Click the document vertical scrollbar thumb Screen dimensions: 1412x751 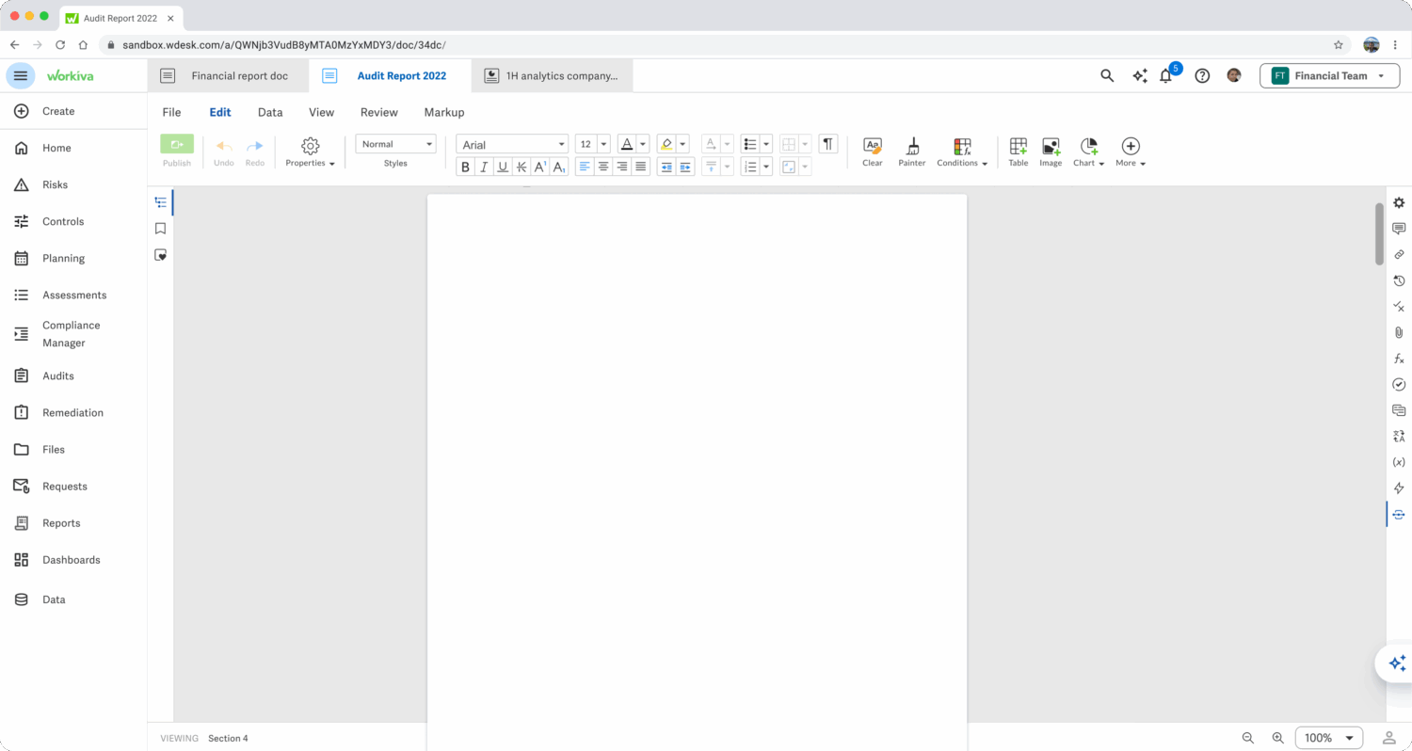(1379, 233)
